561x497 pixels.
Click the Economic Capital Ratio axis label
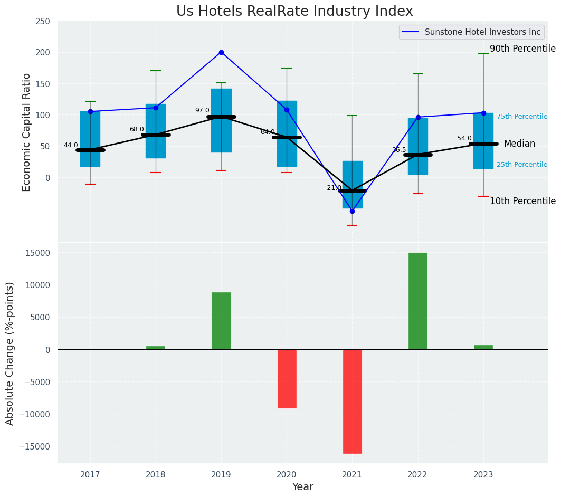26,132
